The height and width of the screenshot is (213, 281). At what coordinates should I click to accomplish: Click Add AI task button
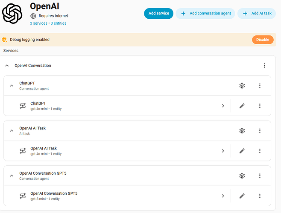pos(257,13)
